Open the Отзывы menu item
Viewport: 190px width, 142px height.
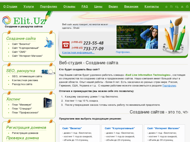69,7
